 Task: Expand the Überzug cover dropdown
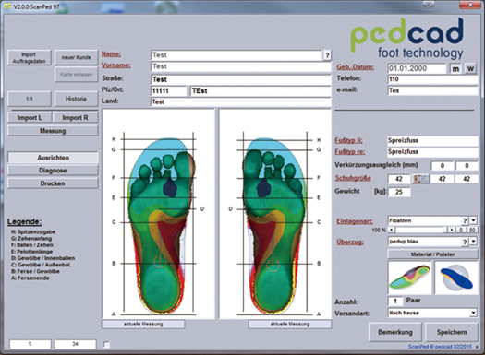[473, 242]
